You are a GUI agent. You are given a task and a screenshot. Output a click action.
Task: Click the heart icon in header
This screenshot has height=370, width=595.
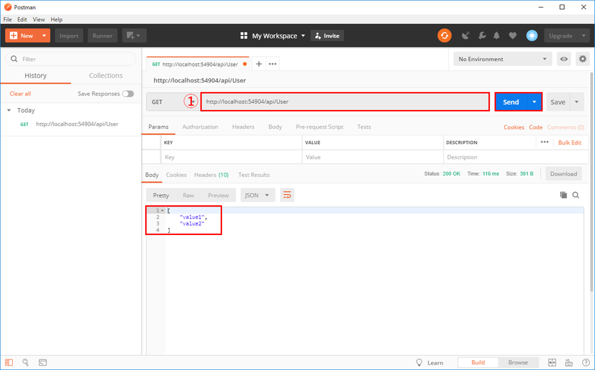click(x=512, y=35)
